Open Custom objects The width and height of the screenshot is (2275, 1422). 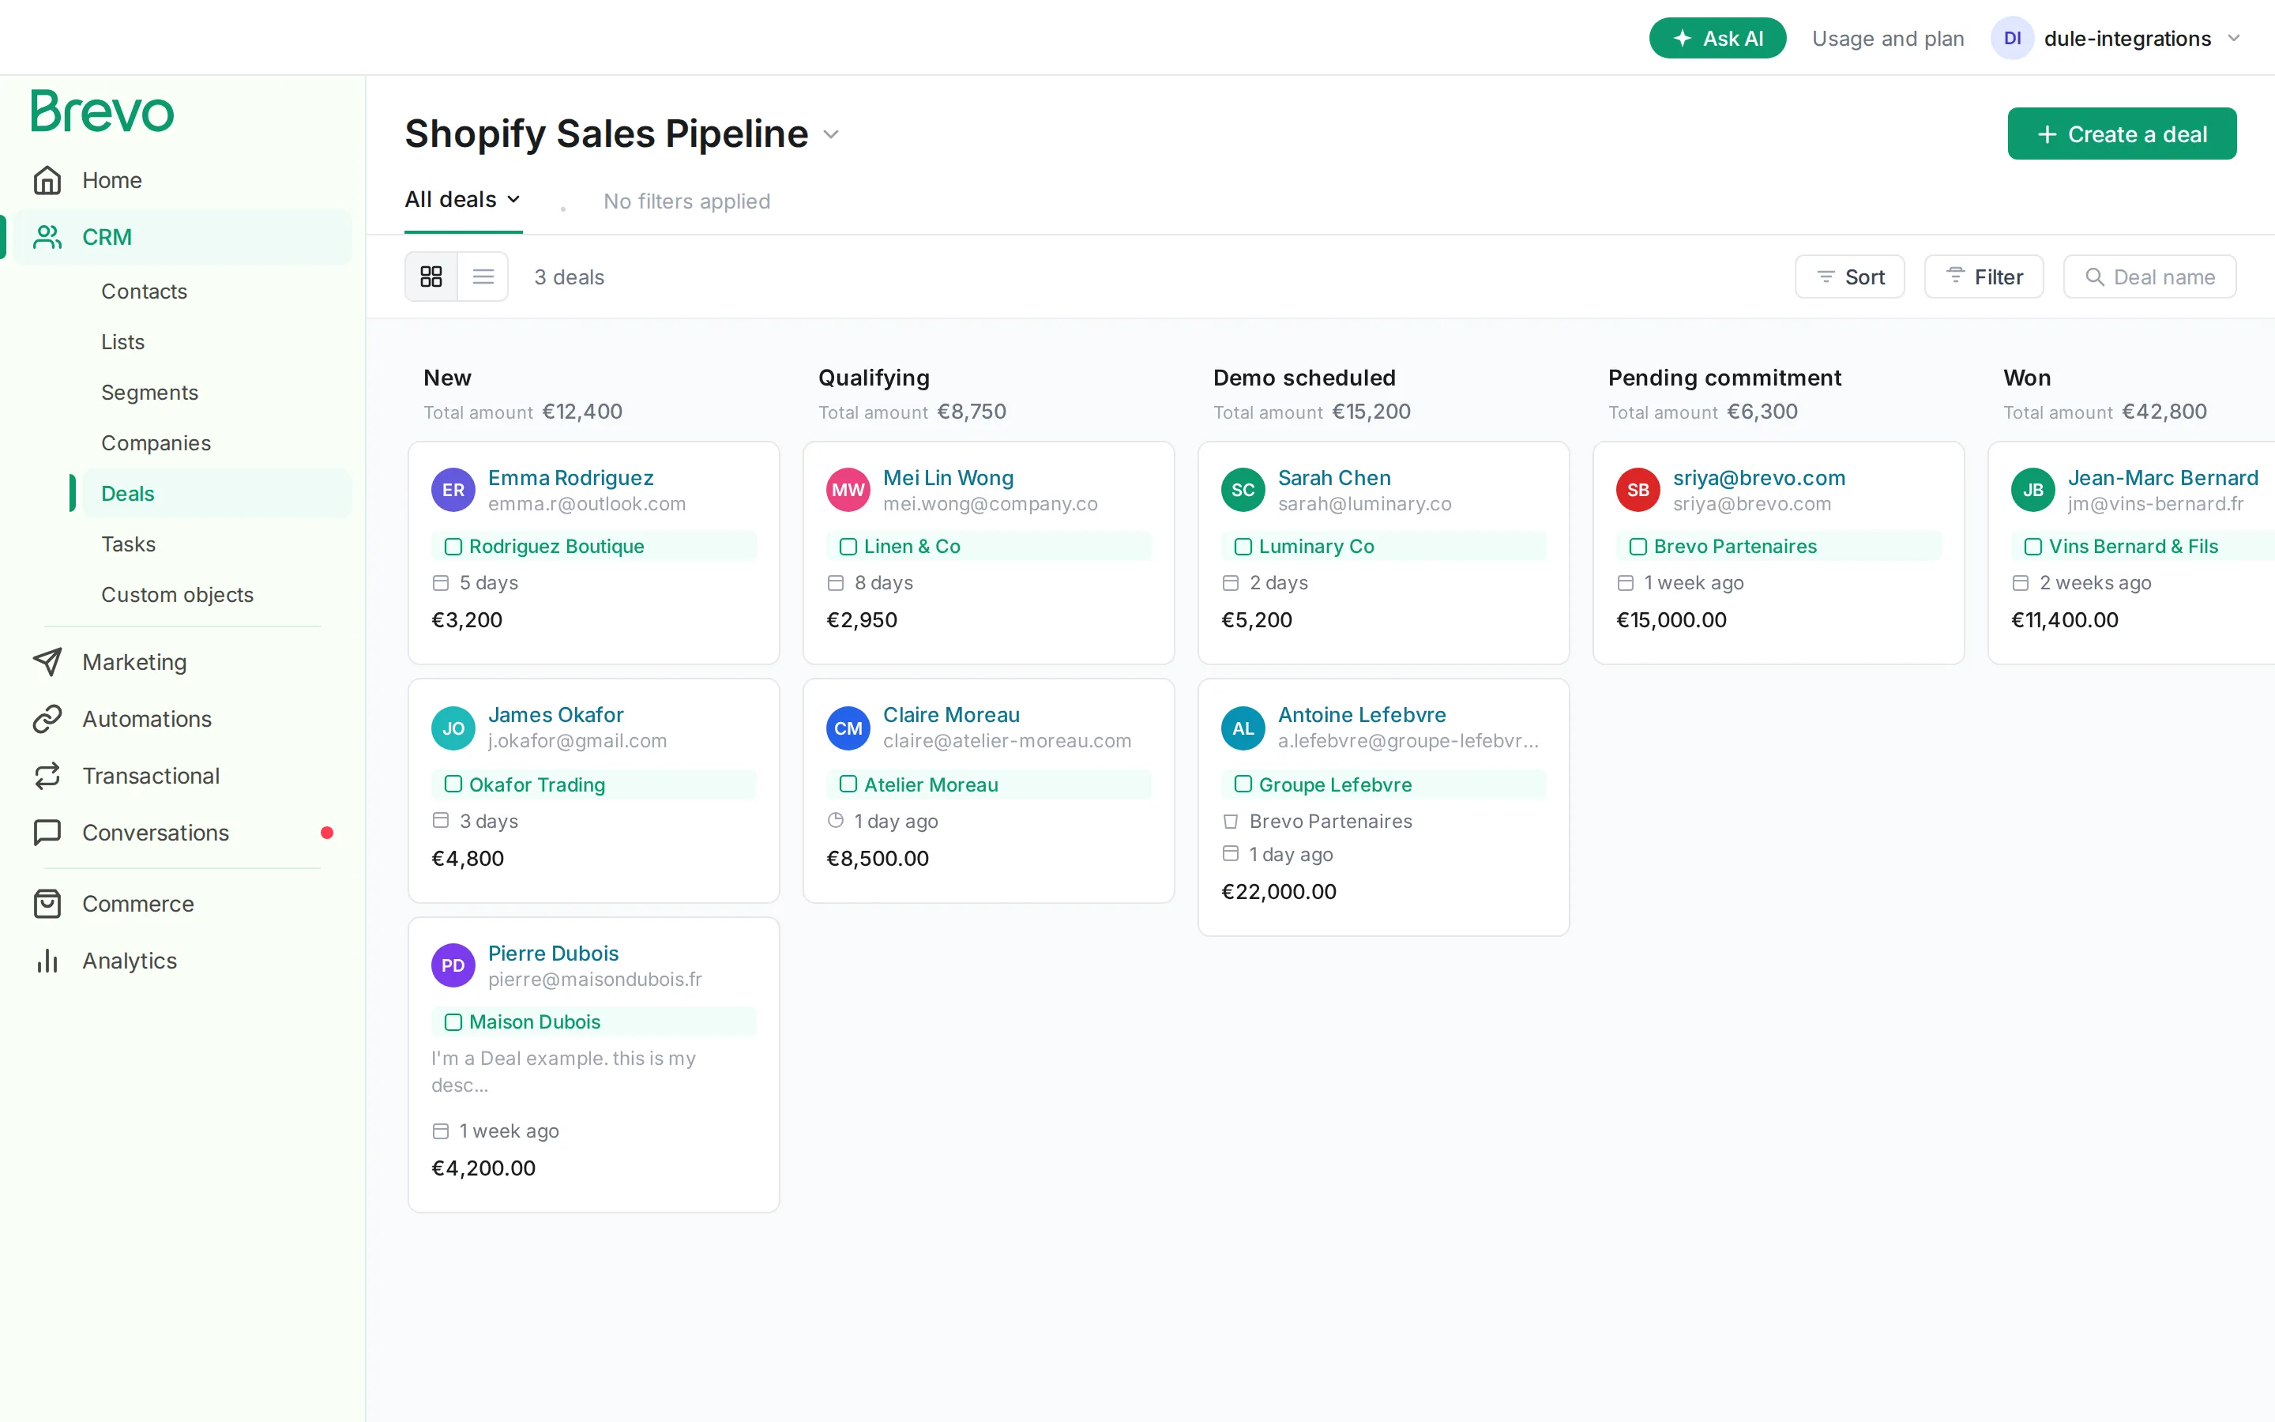[x=178, y=594]
